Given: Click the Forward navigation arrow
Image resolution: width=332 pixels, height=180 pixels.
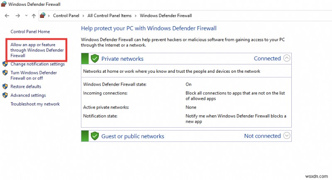Looking at the screenshot, I should coord(17,16).
